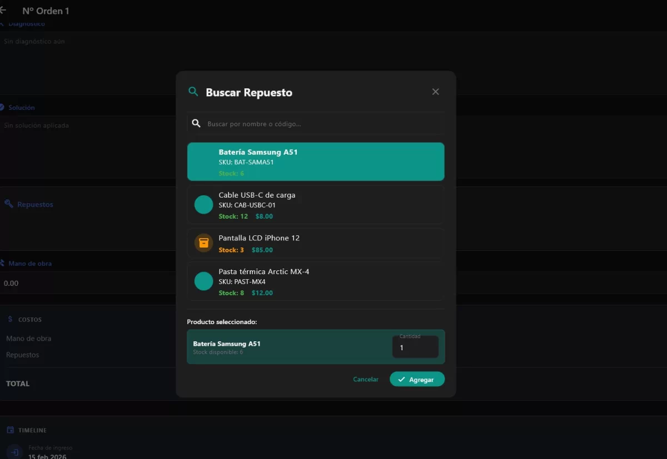The image size is (667, 459).
Task: Click the teal circle icon for Pasta térmica Arctic MX-4
Action: coord(203,281)
